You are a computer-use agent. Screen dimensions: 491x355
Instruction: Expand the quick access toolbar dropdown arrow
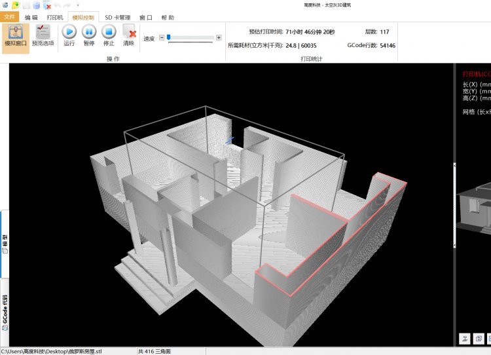78,5
